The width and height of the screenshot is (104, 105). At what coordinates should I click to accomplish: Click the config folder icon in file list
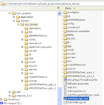65,24
